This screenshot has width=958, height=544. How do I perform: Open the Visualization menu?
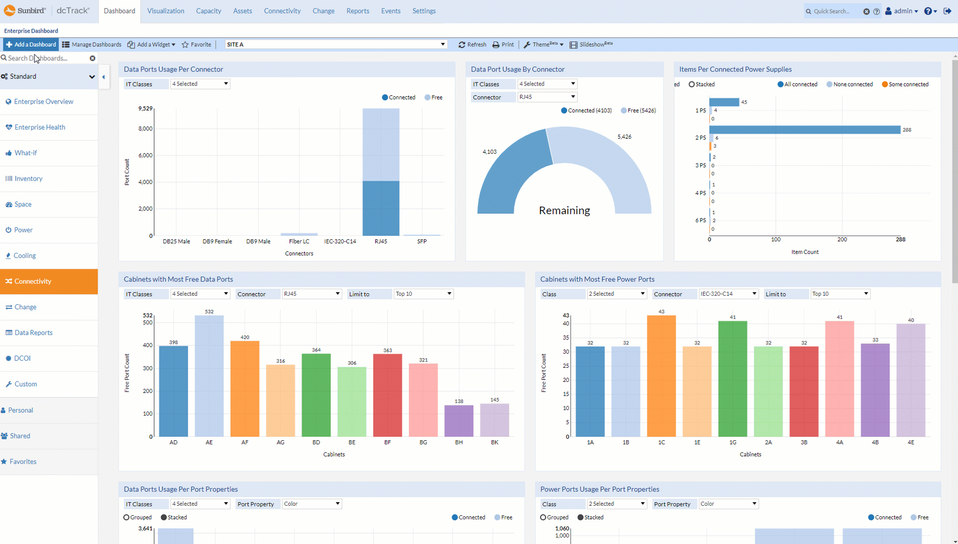tap(165, 11)
